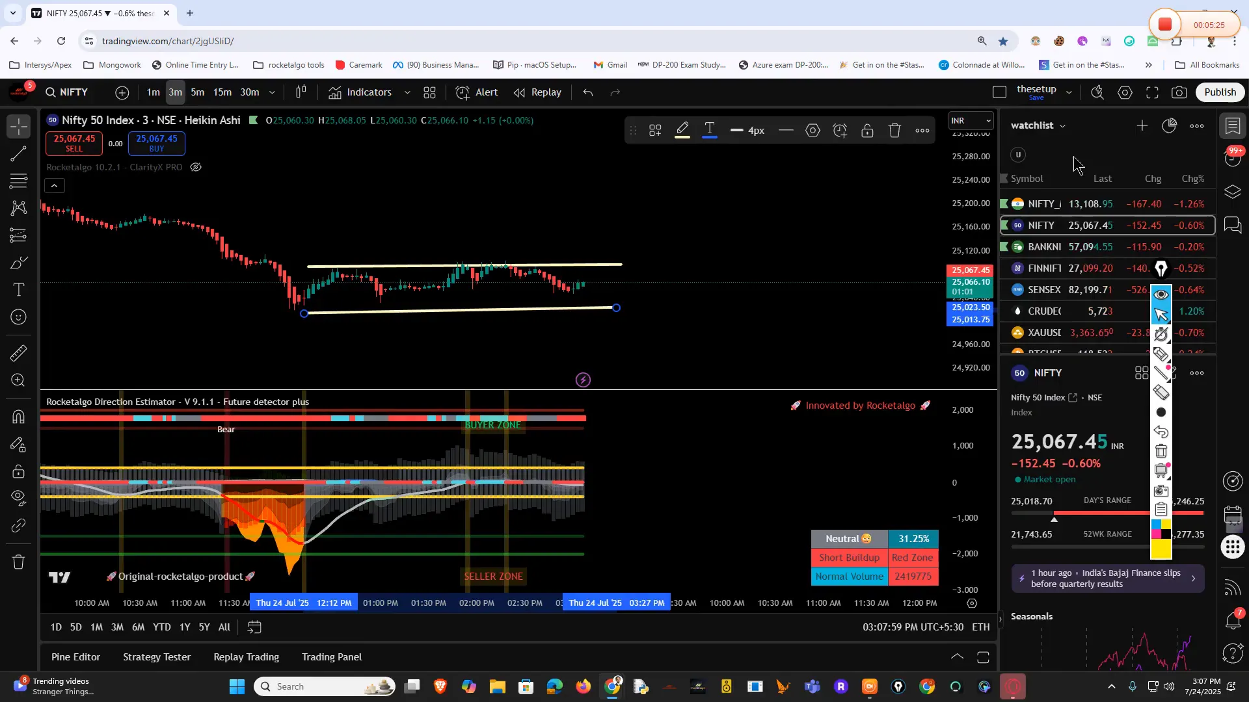Select the patterns tool in left toolbar

click(x=19, y=208)
